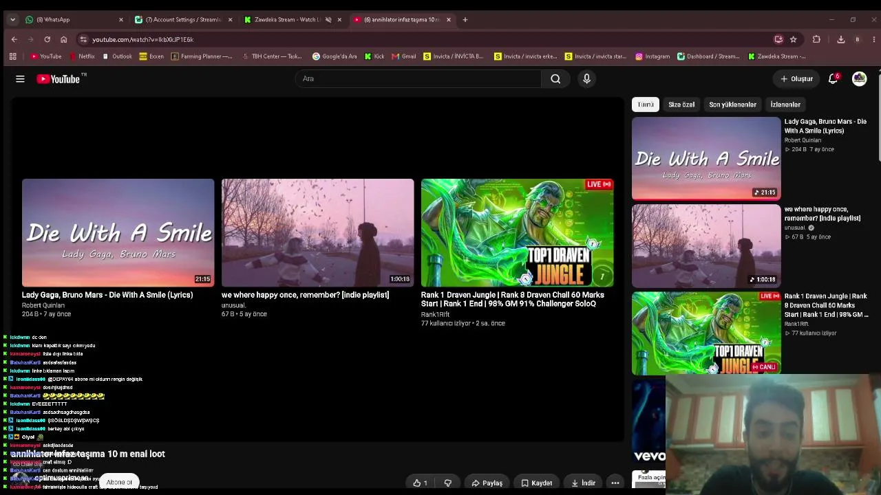Start voice search with the microphone
The image size is (881, 495).
click(x=586, y=79)
